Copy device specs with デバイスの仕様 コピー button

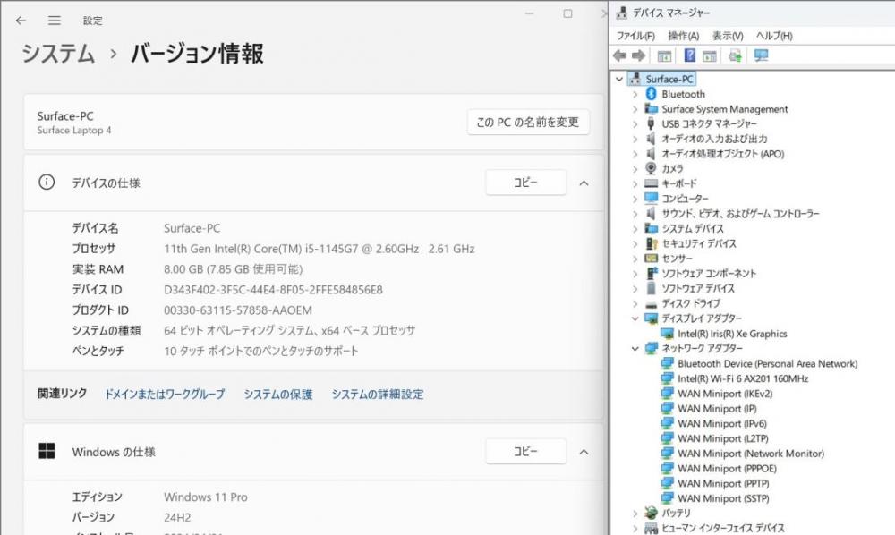(525, 183)
